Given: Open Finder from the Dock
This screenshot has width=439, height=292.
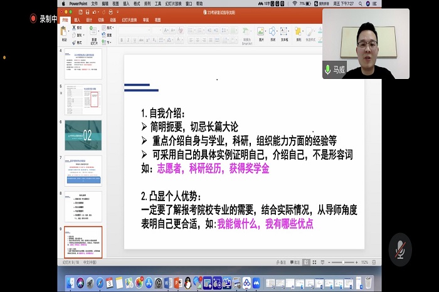Looking at the screenshot, I should [70, 283].
